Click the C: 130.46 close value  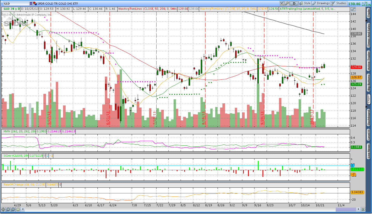pos(96,9)
